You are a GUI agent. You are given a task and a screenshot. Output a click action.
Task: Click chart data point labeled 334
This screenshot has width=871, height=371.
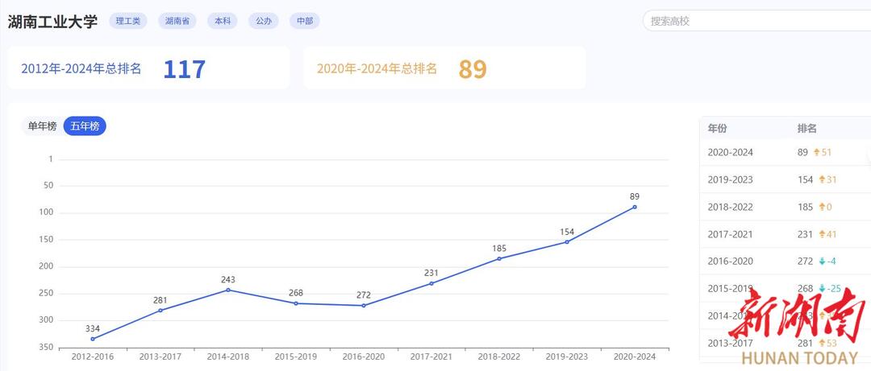pyautogui.click(x=92, y=339)
